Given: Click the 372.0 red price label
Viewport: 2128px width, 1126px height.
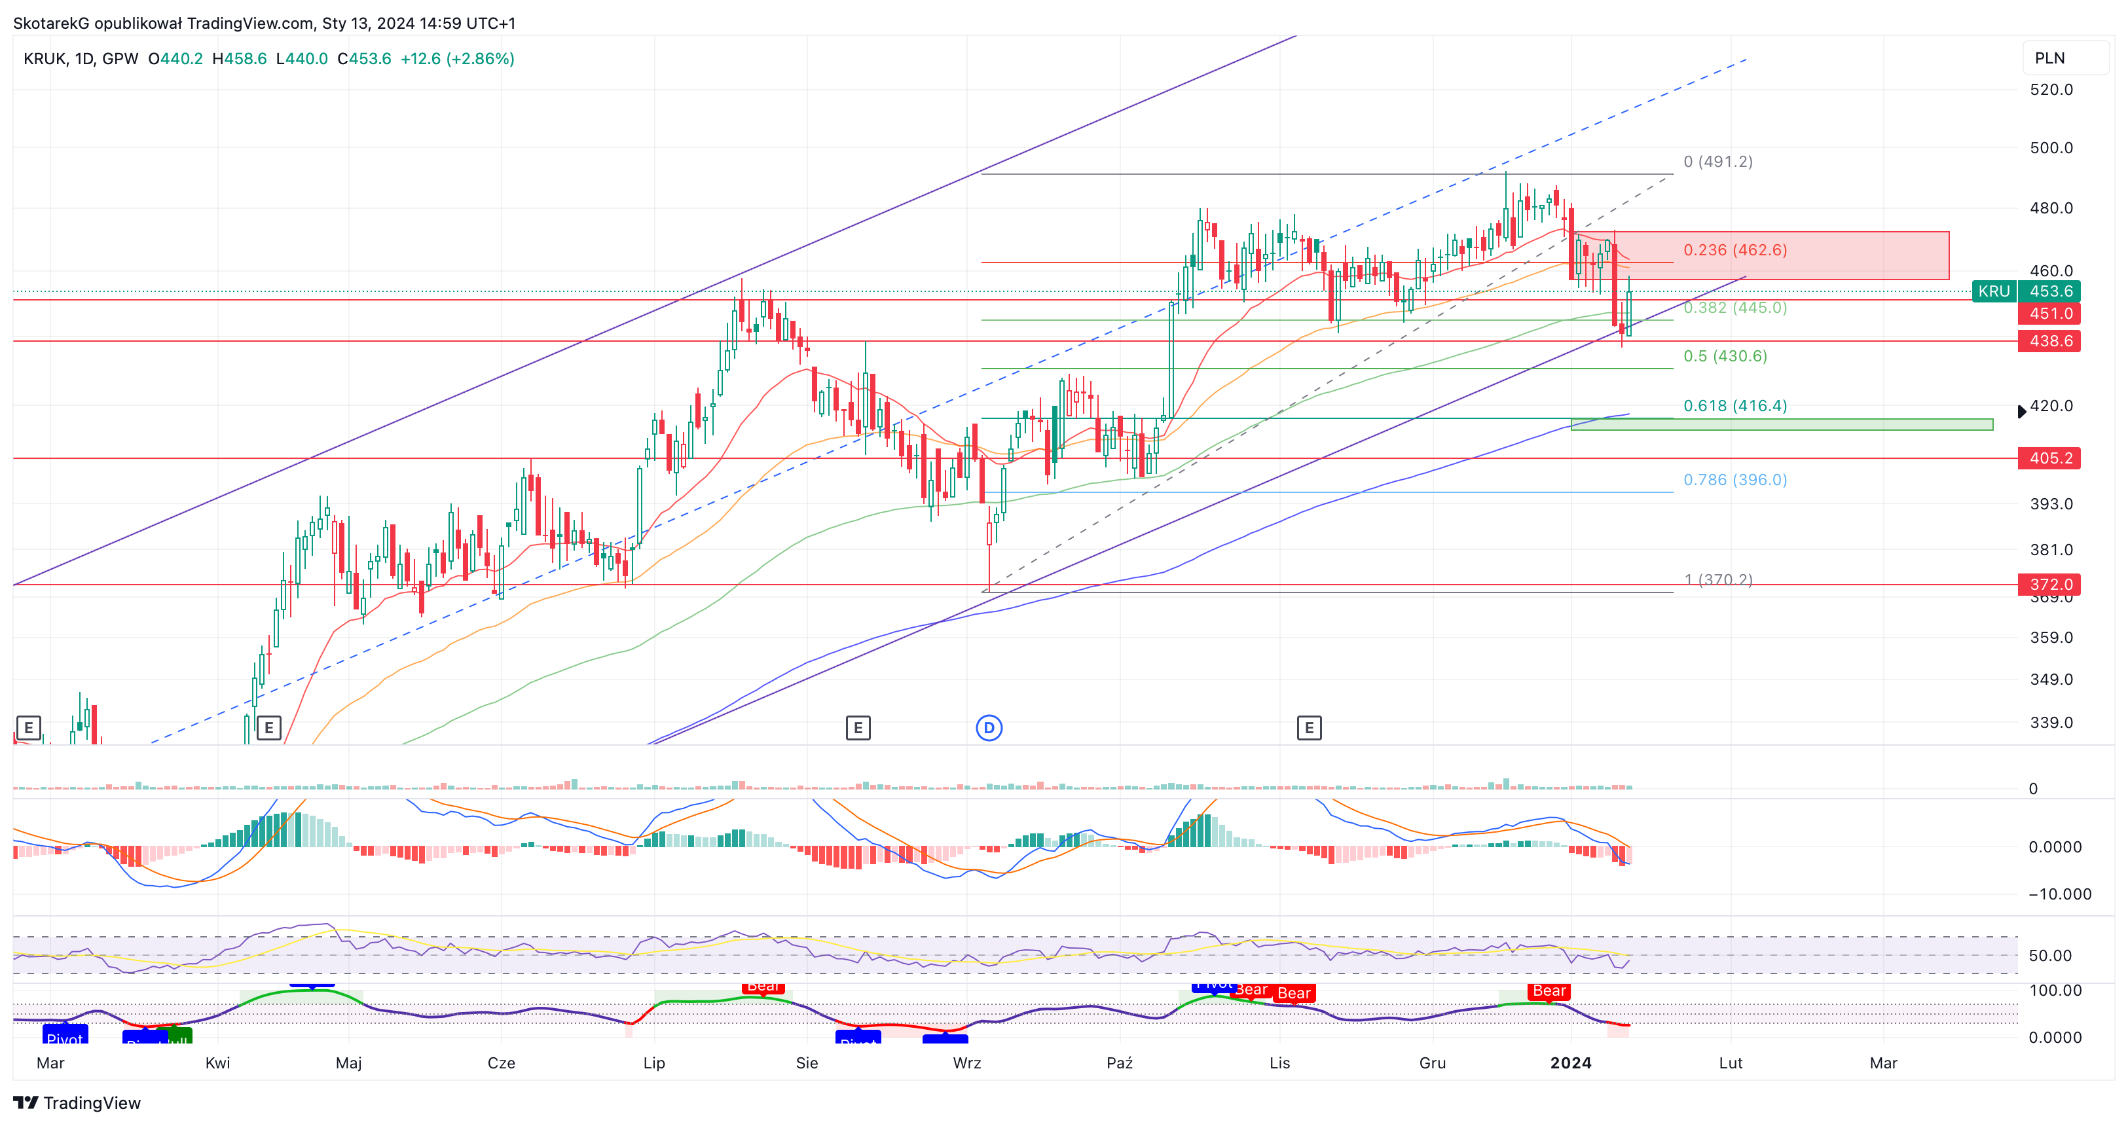Looking at the screenshot, I should click(2049, 585).
